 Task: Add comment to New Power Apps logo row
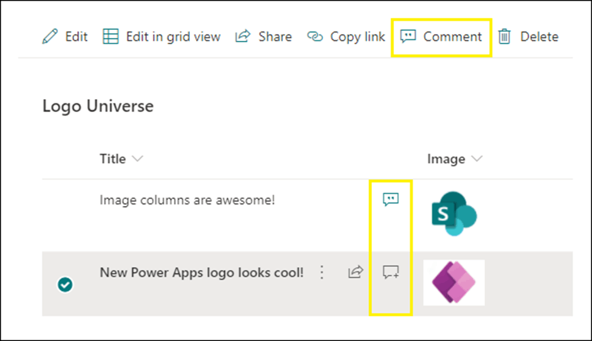coord(391,272)
